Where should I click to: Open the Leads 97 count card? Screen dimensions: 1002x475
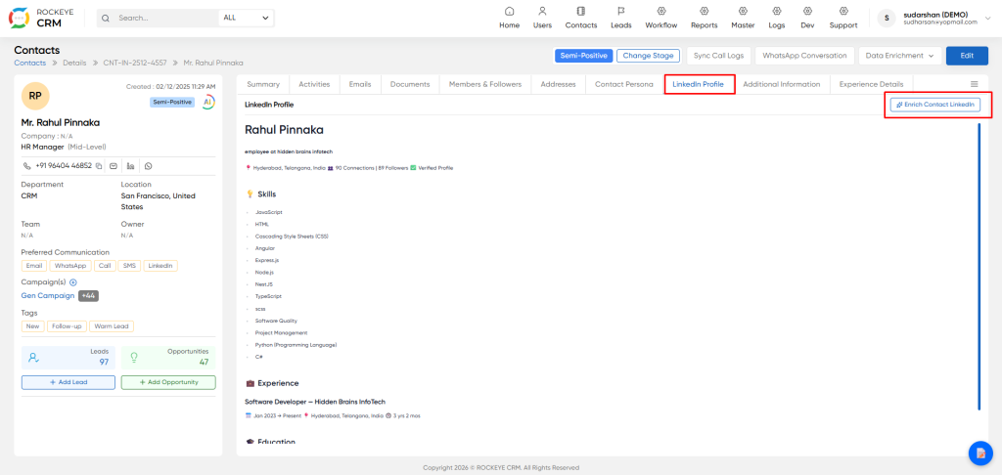coord(68,358)
